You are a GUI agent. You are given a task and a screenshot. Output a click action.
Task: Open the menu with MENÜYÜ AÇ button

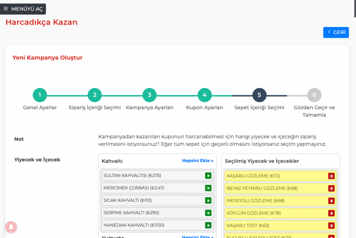point(23,9)
